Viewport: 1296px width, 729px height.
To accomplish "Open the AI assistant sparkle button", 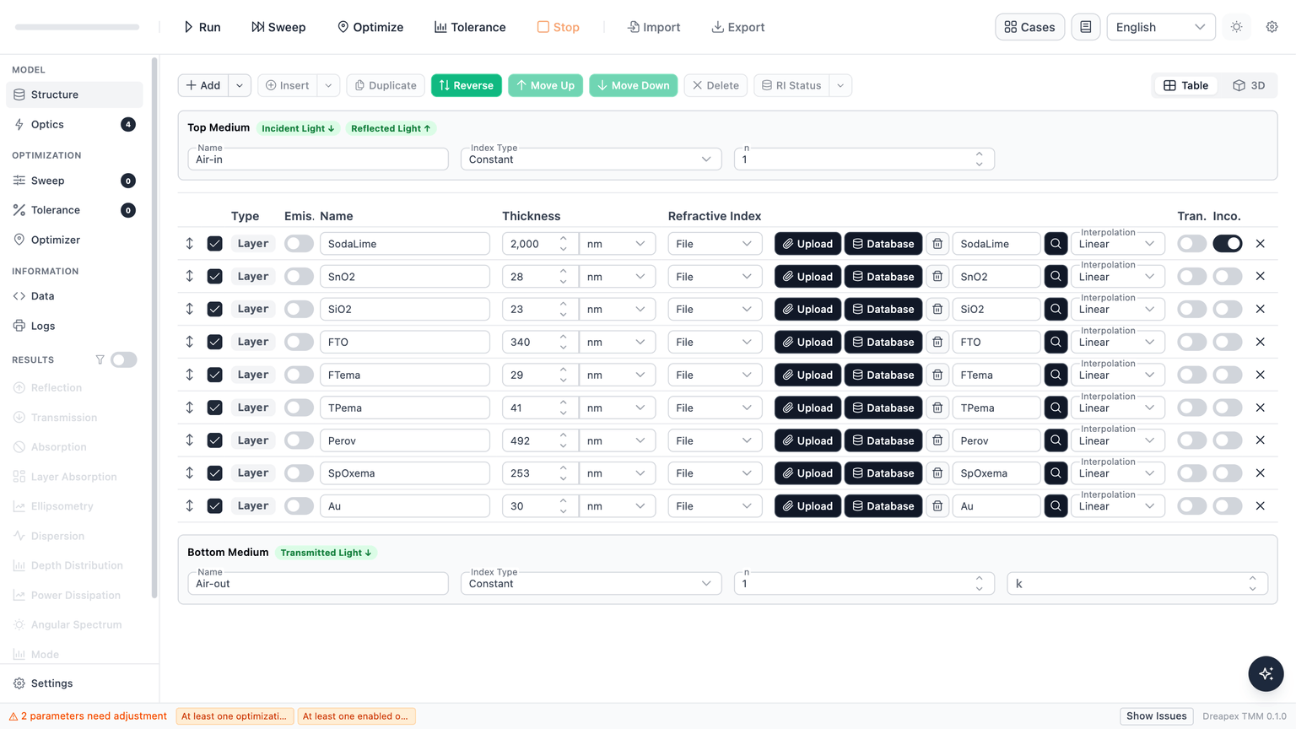I will [x=1266, y=673].
